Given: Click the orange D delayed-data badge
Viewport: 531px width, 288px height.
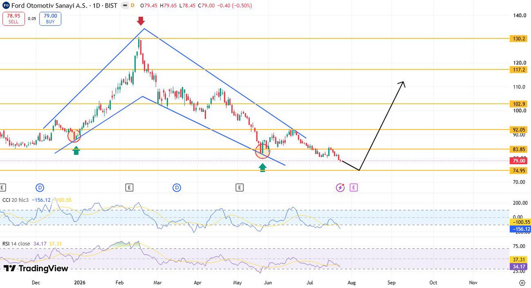Looking at the screenshot, I should pos(133,6).
